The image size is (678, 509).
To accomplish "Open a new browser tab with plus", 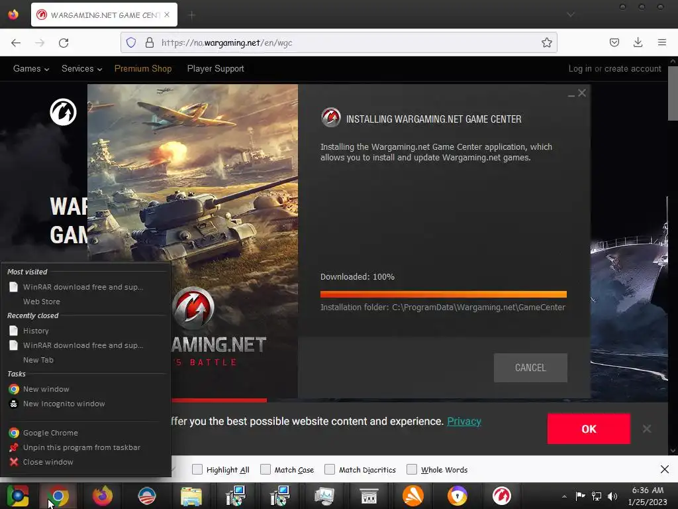I will point(192,15).
